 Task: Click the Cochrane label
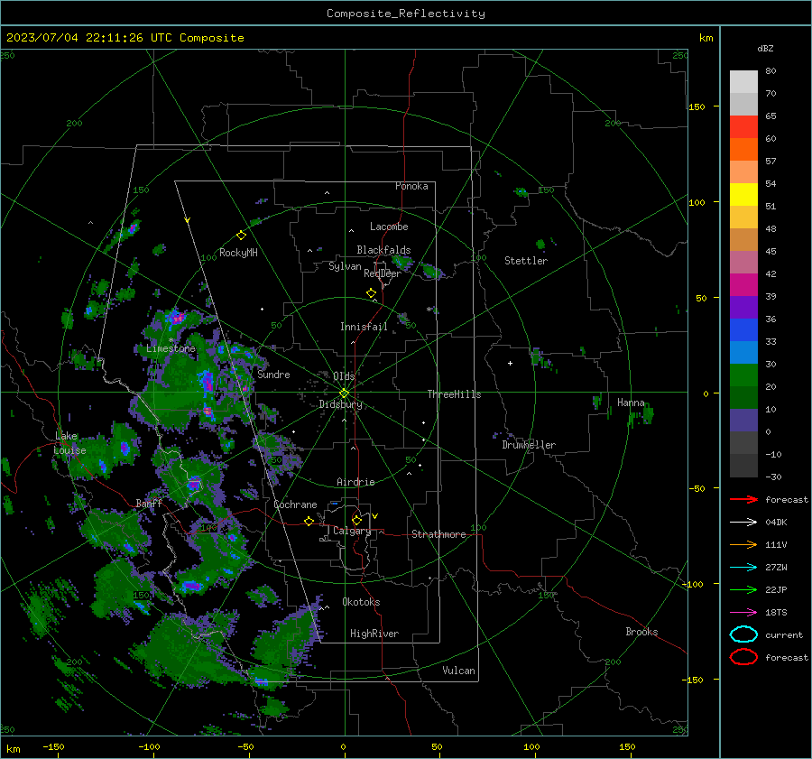pyautogui.click(x=295, y=504)
